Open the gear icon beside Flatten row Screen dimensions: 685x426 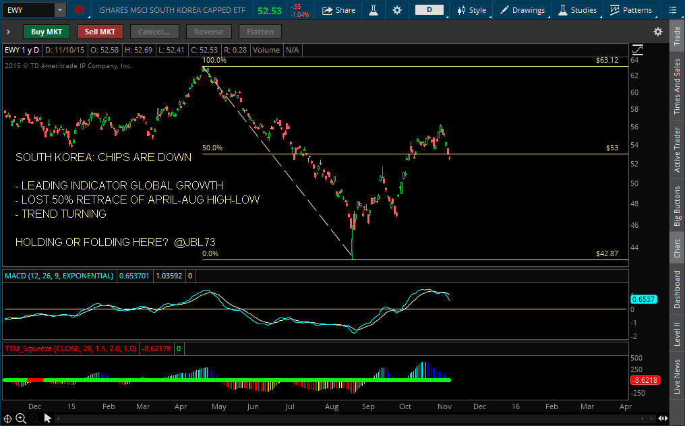(658, 32)
